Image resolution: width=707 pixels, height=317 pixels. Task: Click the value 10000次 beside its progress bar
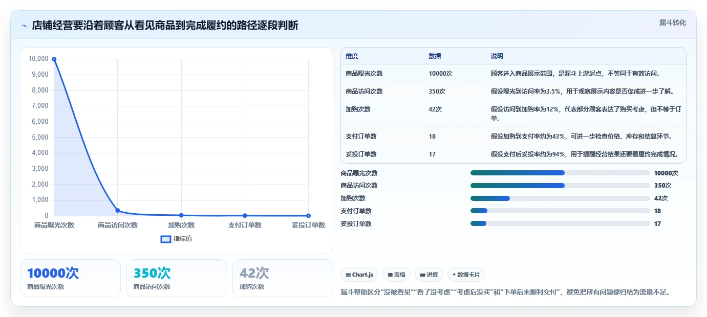pos(666,173)
